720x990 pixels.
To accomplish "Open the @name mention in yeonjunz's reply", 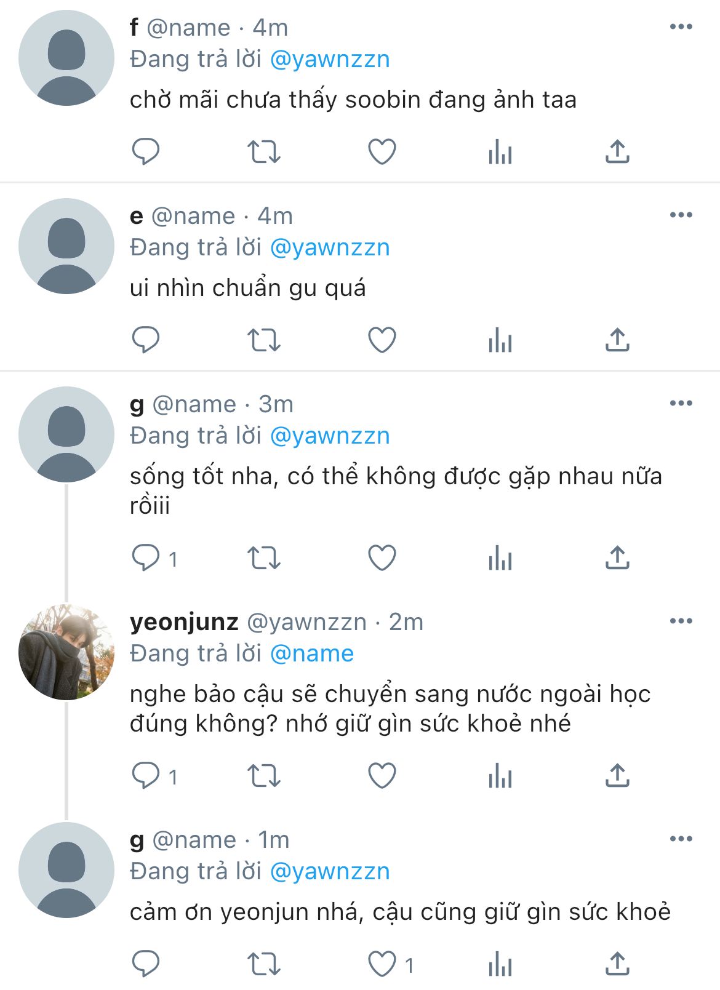I will click(x=312, y=653).
